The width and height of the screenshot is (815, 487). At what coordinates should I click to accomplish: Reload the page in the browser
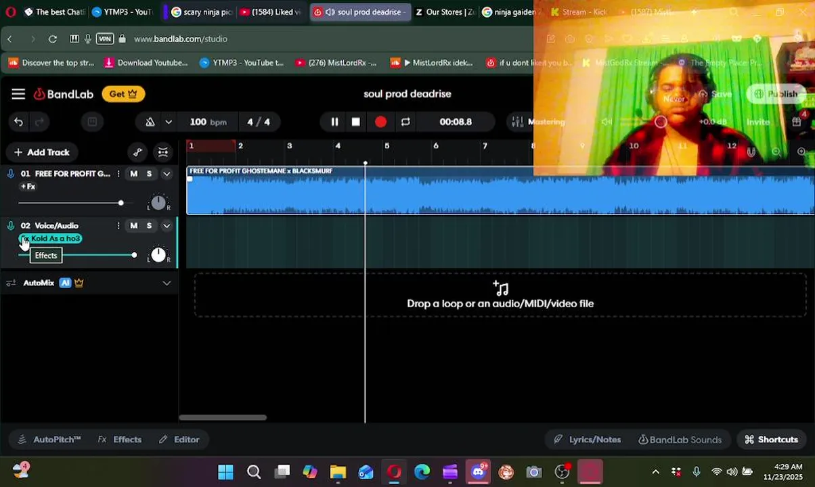53,39
